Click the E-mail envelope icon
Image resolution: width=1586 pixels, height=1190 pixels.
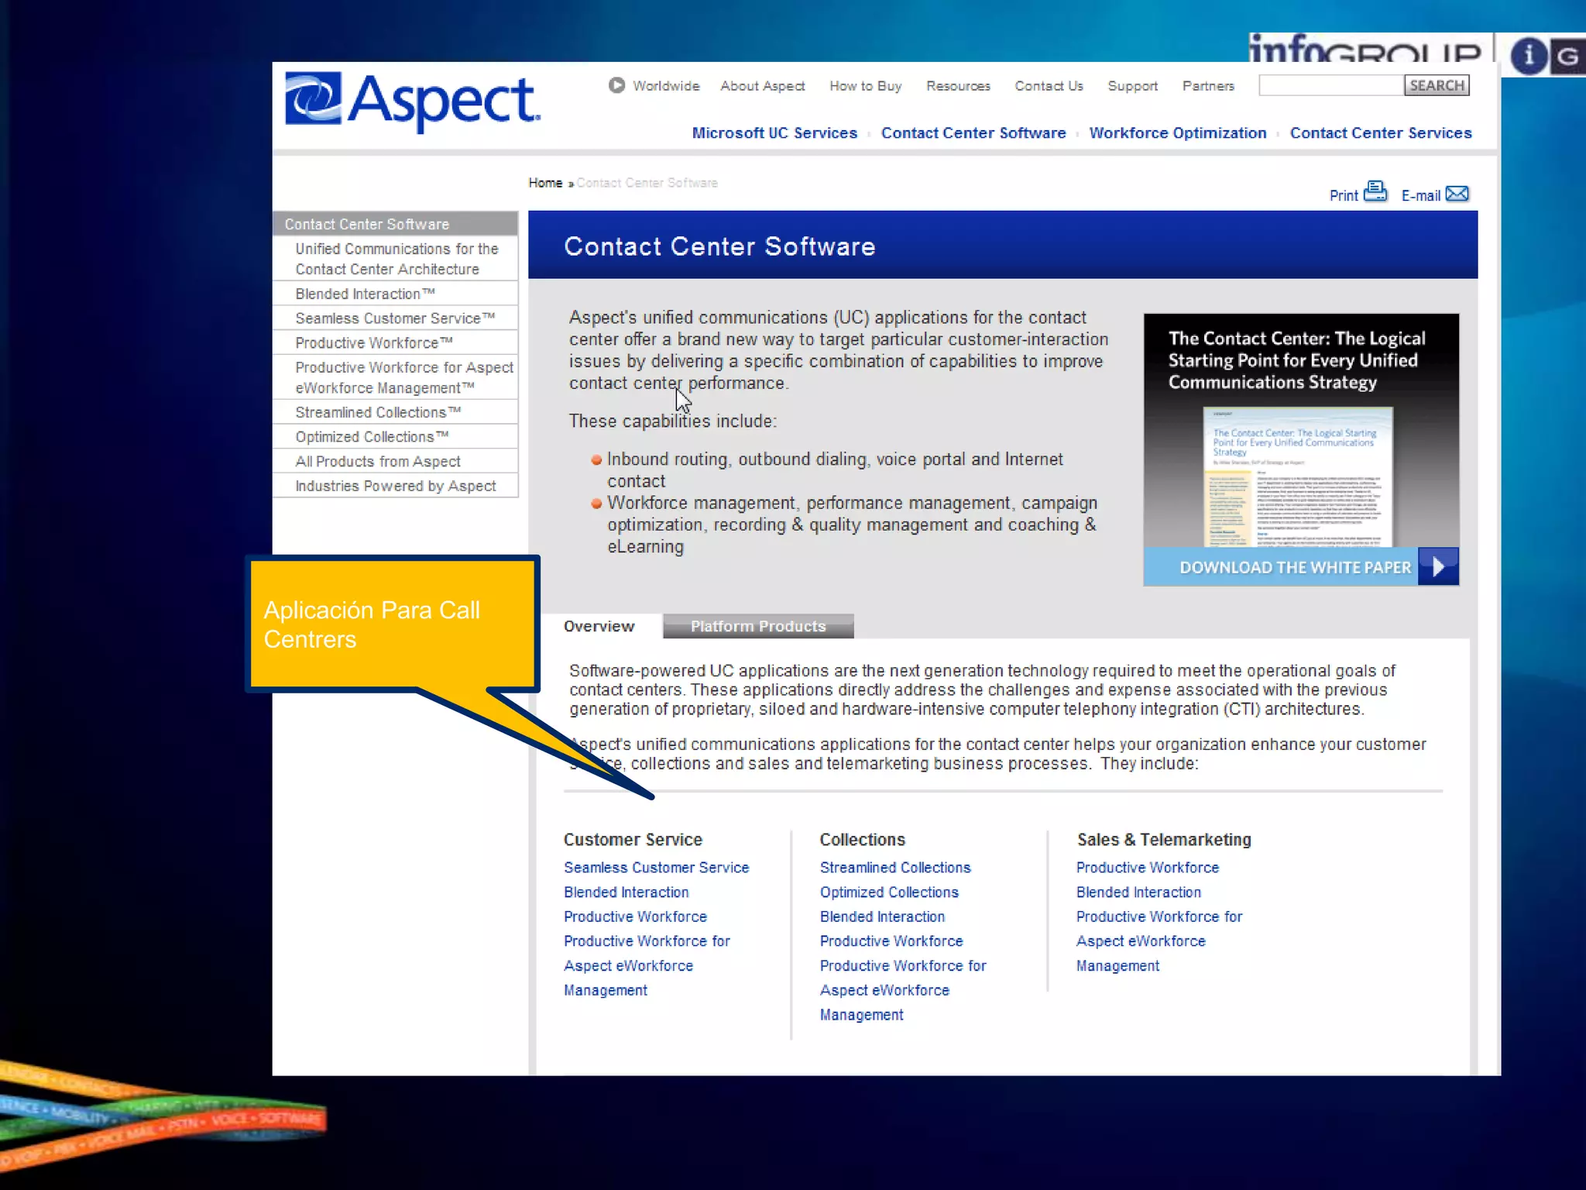click(1457, 193)
